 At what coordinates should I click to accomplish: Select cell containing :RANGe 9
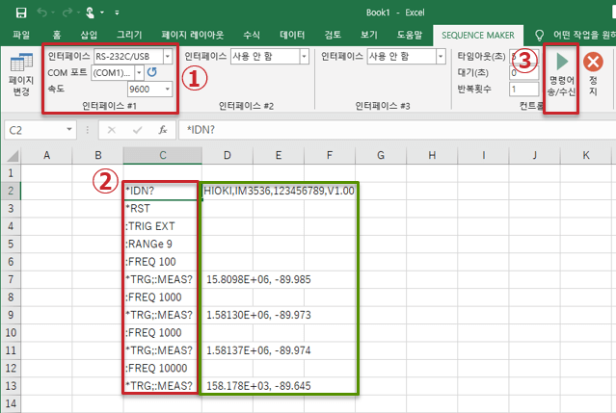tap(162, 244)
